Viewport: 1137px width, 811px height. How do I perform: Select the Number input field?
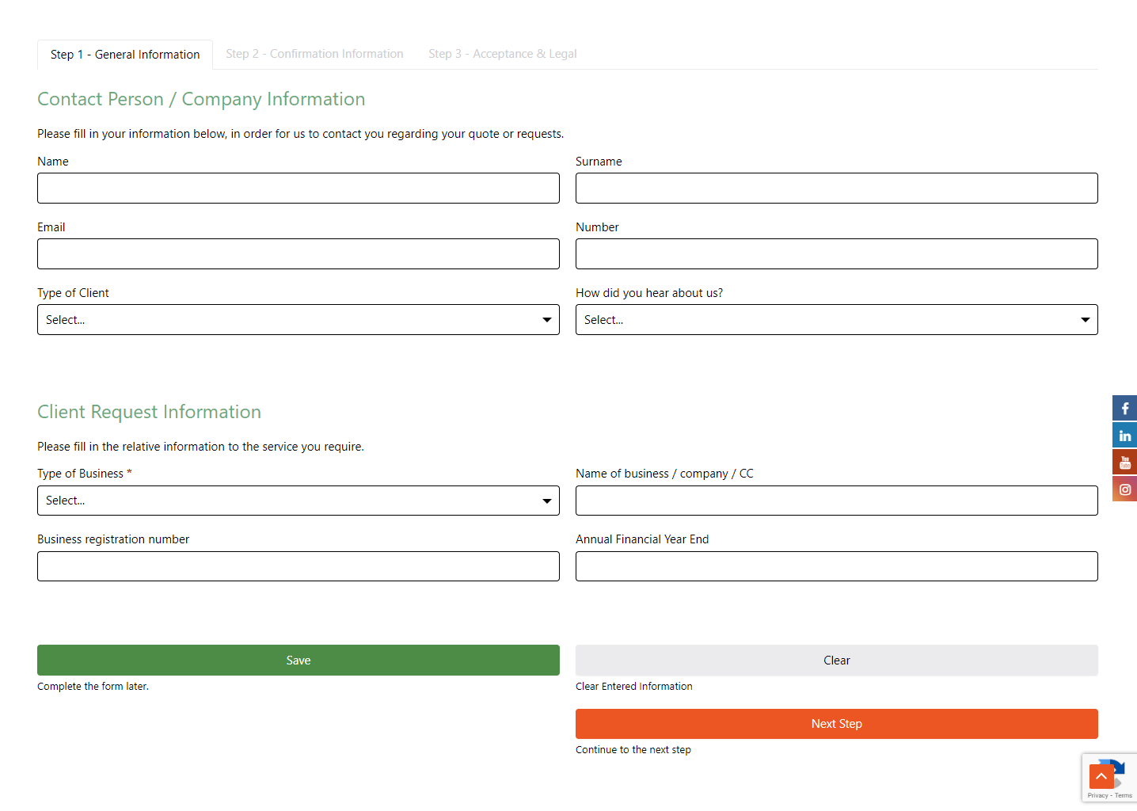point(836,254)
